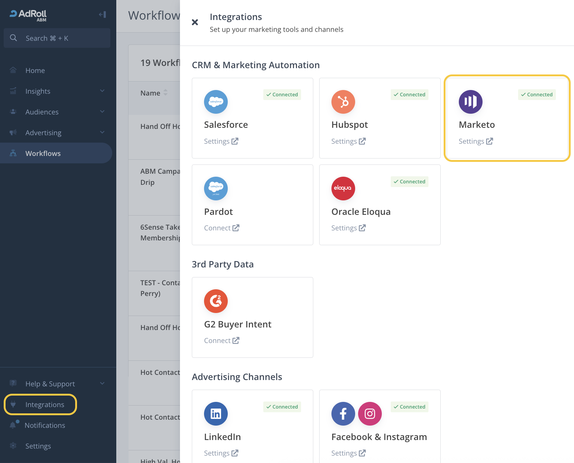Go to Home in the sidebar
Screen dimensions: 574x463
pyautogui.click(x=35, y=70)
